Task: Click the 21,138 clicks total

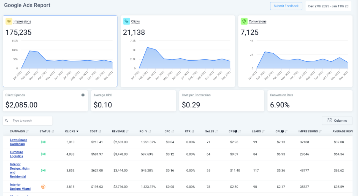Action: (x=134, y=32)
